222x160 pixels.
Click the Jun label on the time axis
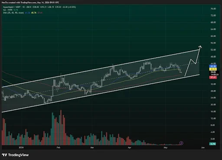tap(203, 147)
